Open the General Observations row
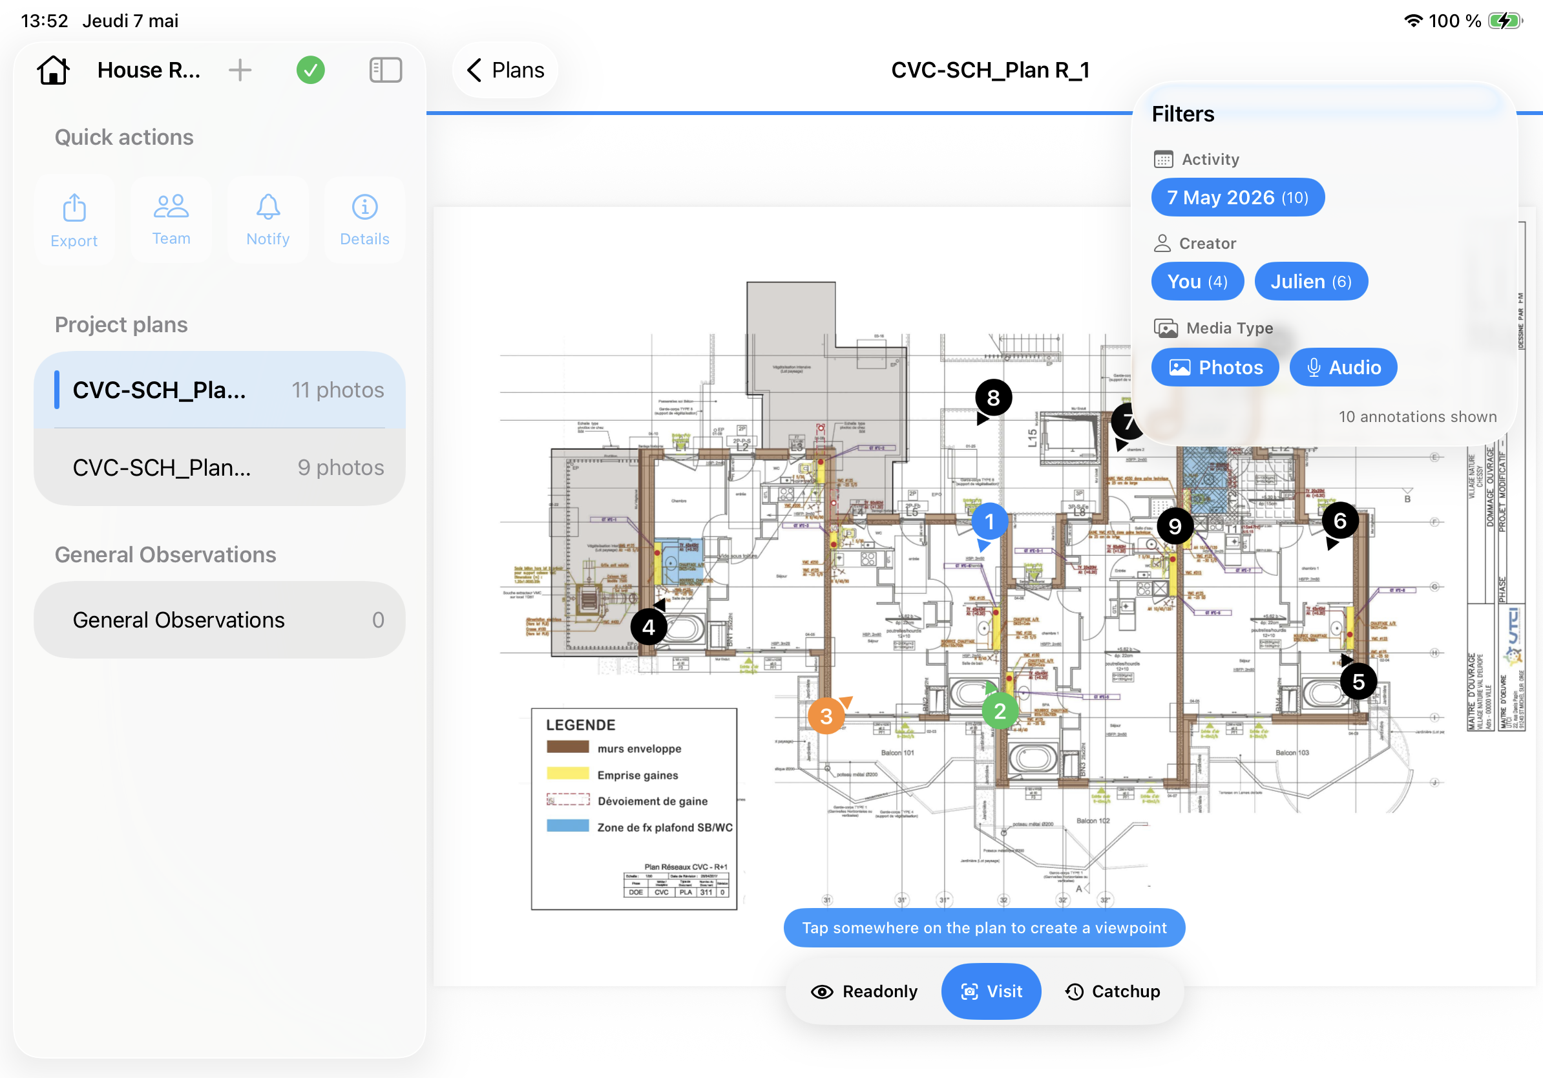 tap(220, 620)
